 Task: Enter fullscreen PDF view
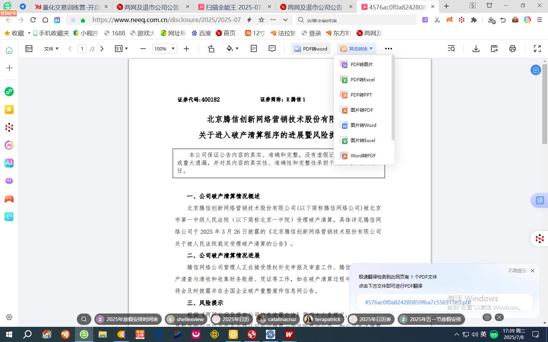(537, 49)
